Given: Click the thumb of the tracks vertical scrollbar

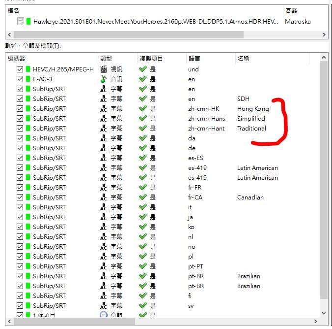Looking at the screenshot, I should point(324,180).
